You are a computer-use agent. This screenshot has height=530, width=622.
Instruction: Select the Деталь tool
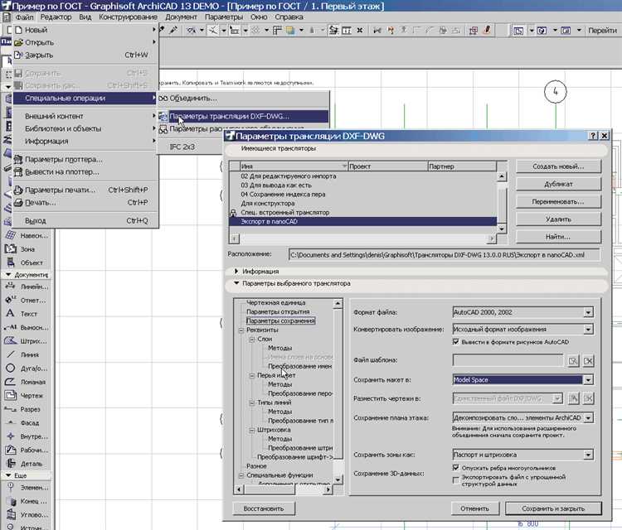[26, 463]
